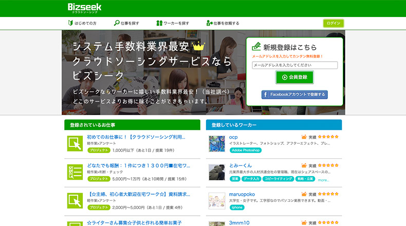Image resolution: width=406 pixels, height=226 pixels.
Task: Open job 【☆主婦、初心者大歓迎在宅ワーク☆】資料請求
Action: tap(140, 194)
